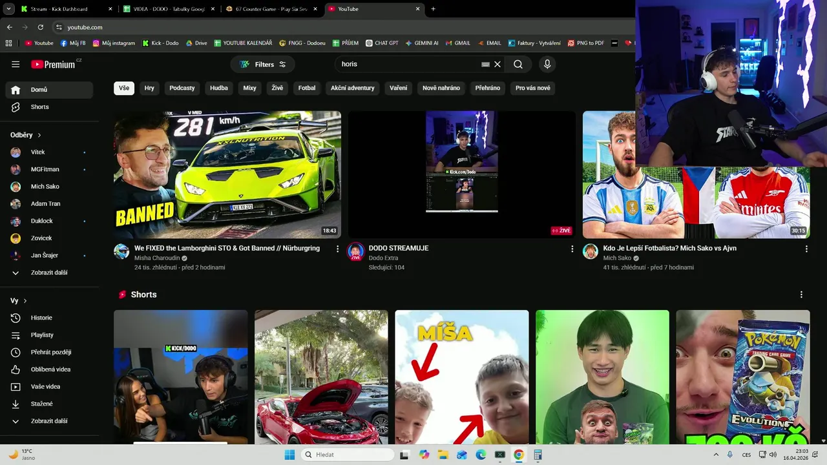This screenshot has width=827, height=465.
Task: Select the Pro vás nové chip
Action: click(x=533, y=88)
